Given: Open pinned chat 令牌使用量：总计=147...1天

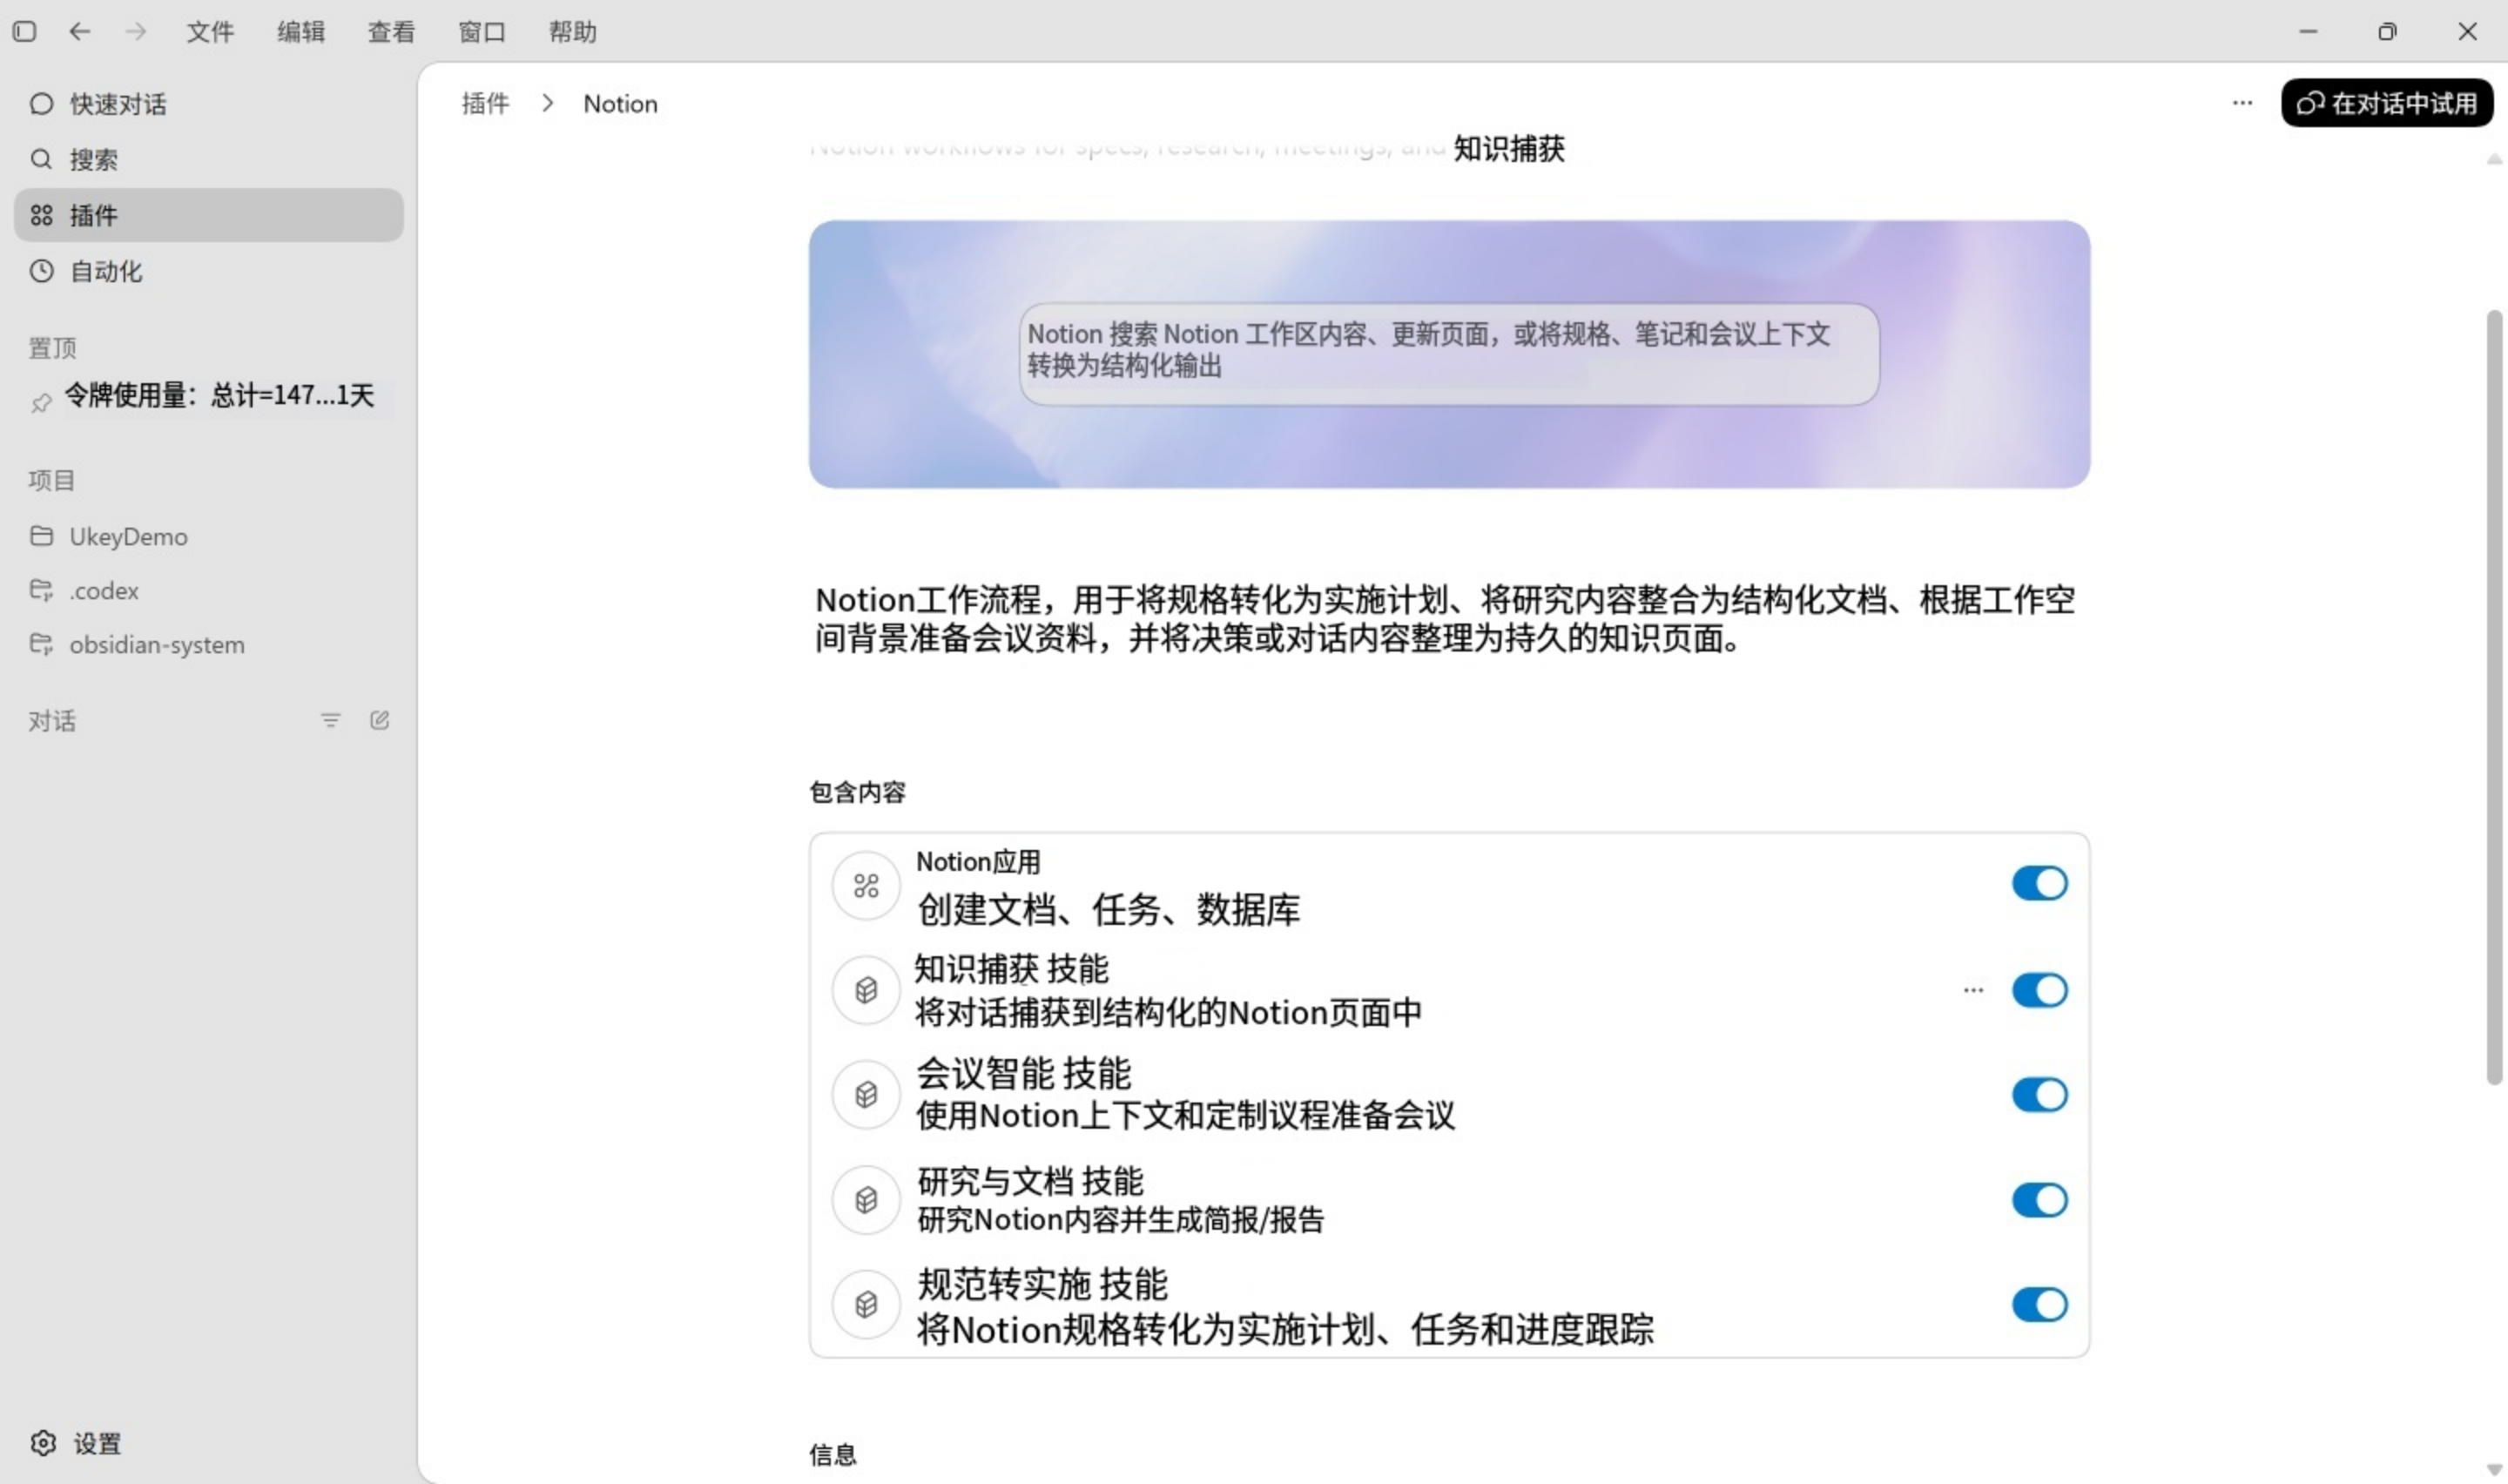Looking at the screenshot, I should [x=219, y=396].
